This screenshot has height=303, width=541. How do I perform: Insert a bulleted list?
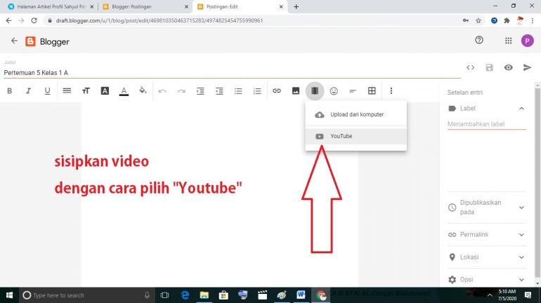(x=238, y=91)
